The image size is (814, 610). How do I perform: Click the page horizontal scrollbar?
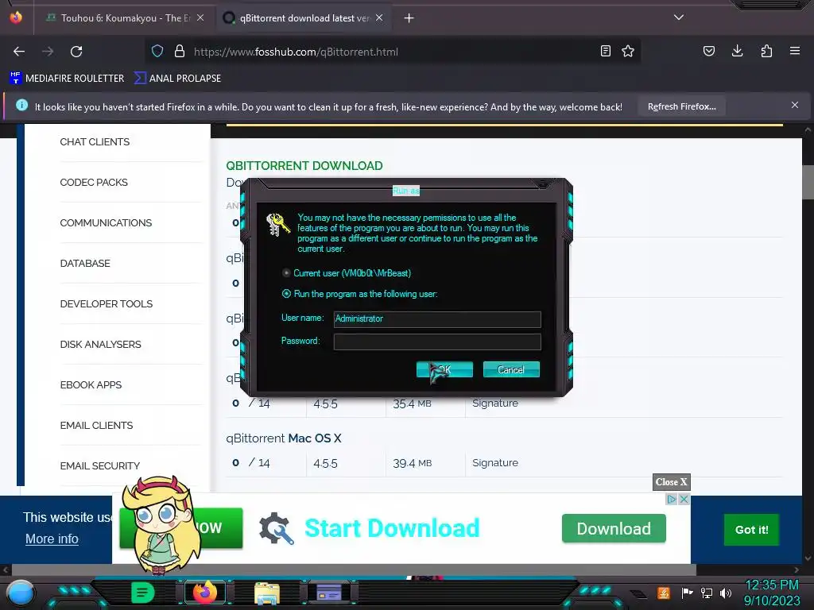[x=354, y=569]
